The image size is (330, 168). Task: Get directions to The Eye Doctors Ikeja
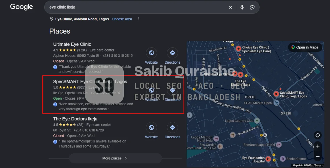pyautogui.click(x=172, y=127)
